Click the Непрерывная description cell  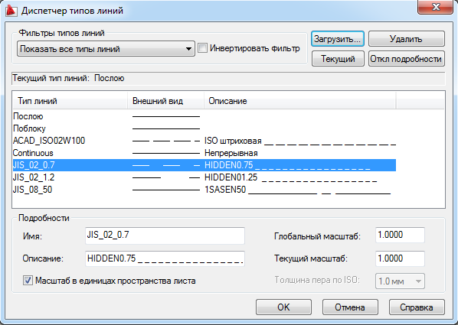pyautogui.click(x=231, y=153)
